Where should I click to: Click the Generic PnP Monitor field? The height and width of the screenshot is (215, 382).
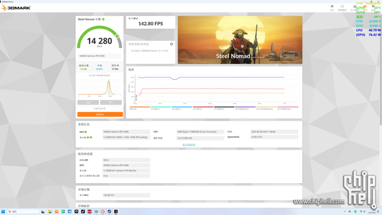[126, 171]
